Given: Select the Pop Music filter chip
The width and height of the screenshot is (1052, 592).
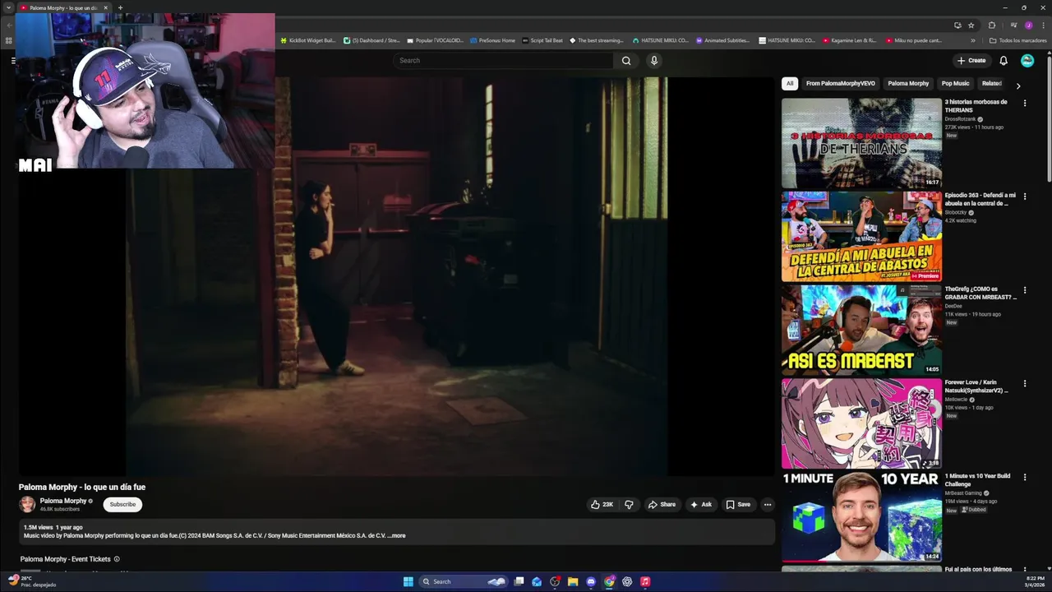Looking at the screenshot, I should pyautogui.click(x=955, y=83).
